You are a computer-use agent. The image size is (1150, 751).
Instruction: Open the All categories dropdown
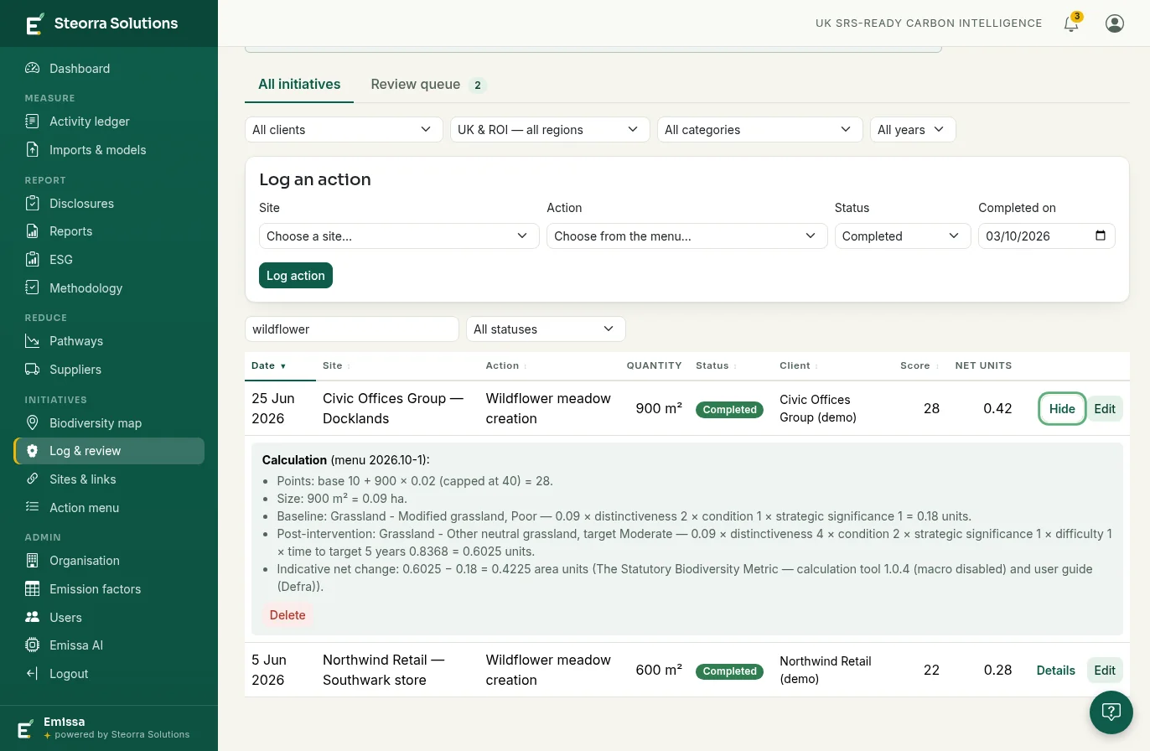click(759, 130)
